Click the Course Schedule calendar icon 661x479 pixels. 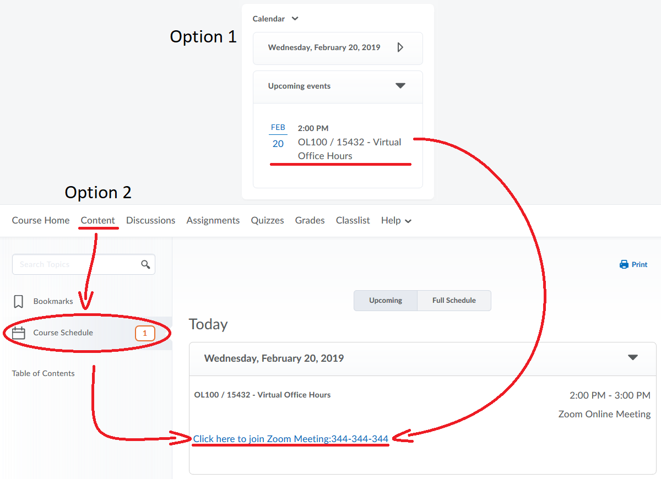[x=19, y=333]
